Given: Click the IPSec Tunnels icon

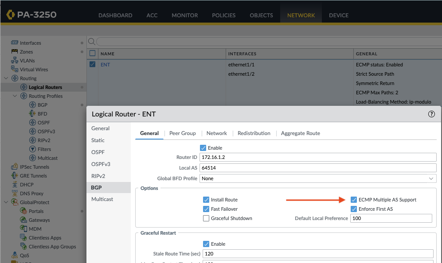Looking at the screenshot, I should [15, 167].
